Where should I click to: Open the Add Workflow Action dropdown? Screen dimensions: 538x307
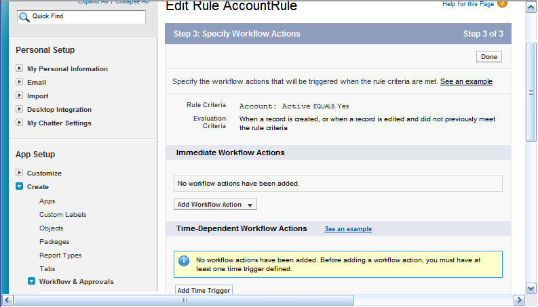click(x=215, y=205)
